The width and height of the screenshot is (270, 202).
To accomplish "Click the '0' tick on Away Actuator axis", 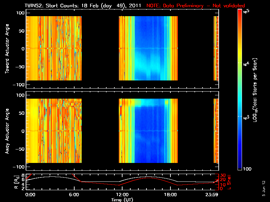I will (x=23, y=131).
